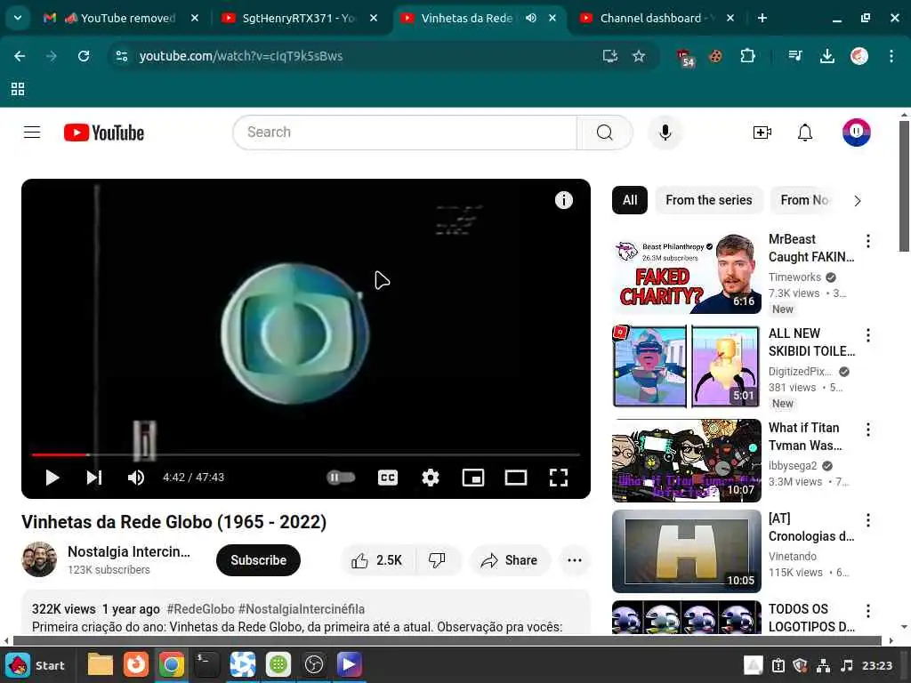The height and width of the screenshot is (683, 911).
Task: Open What if Titan Tvman thumbnail
Action: [687, 461]
